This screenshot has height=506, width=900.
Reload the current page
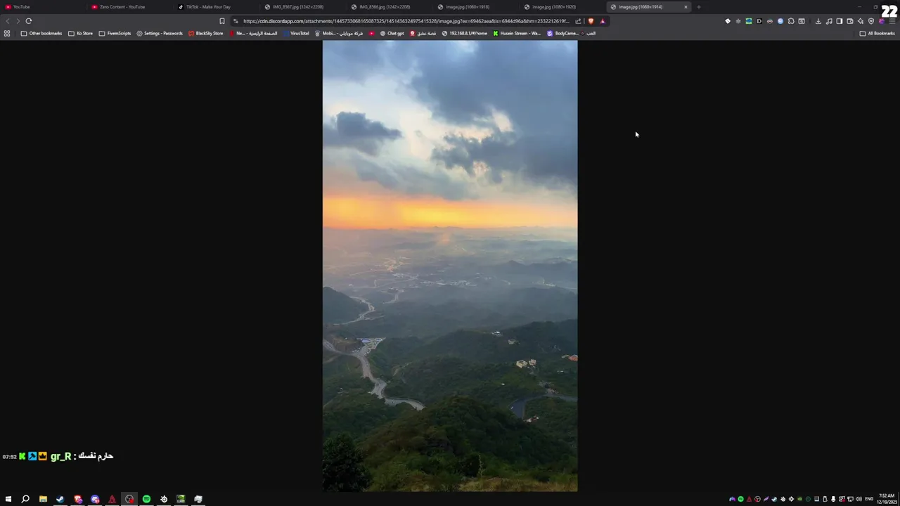pos(29,21)
